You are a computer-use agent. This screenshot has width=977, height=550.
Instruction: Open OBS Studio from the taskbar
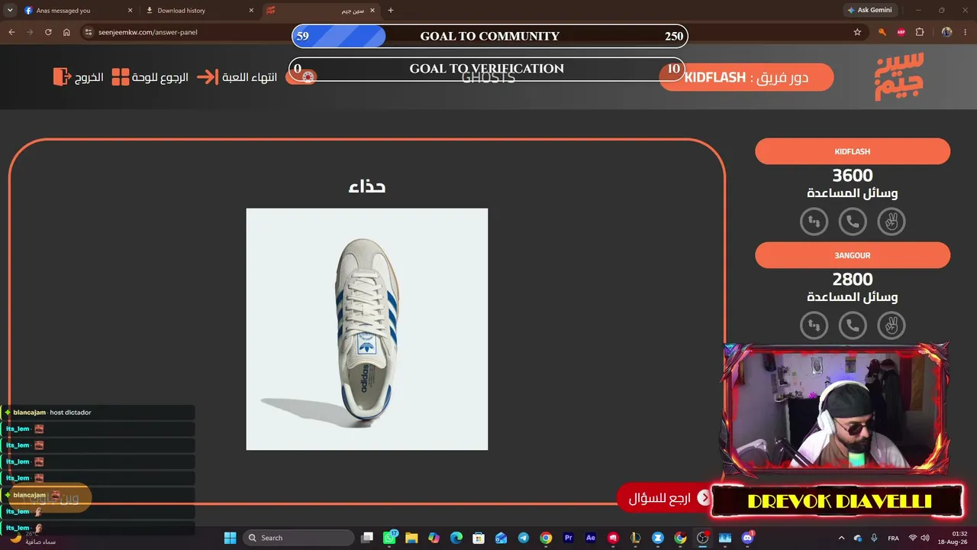click(x=702, y=538)
